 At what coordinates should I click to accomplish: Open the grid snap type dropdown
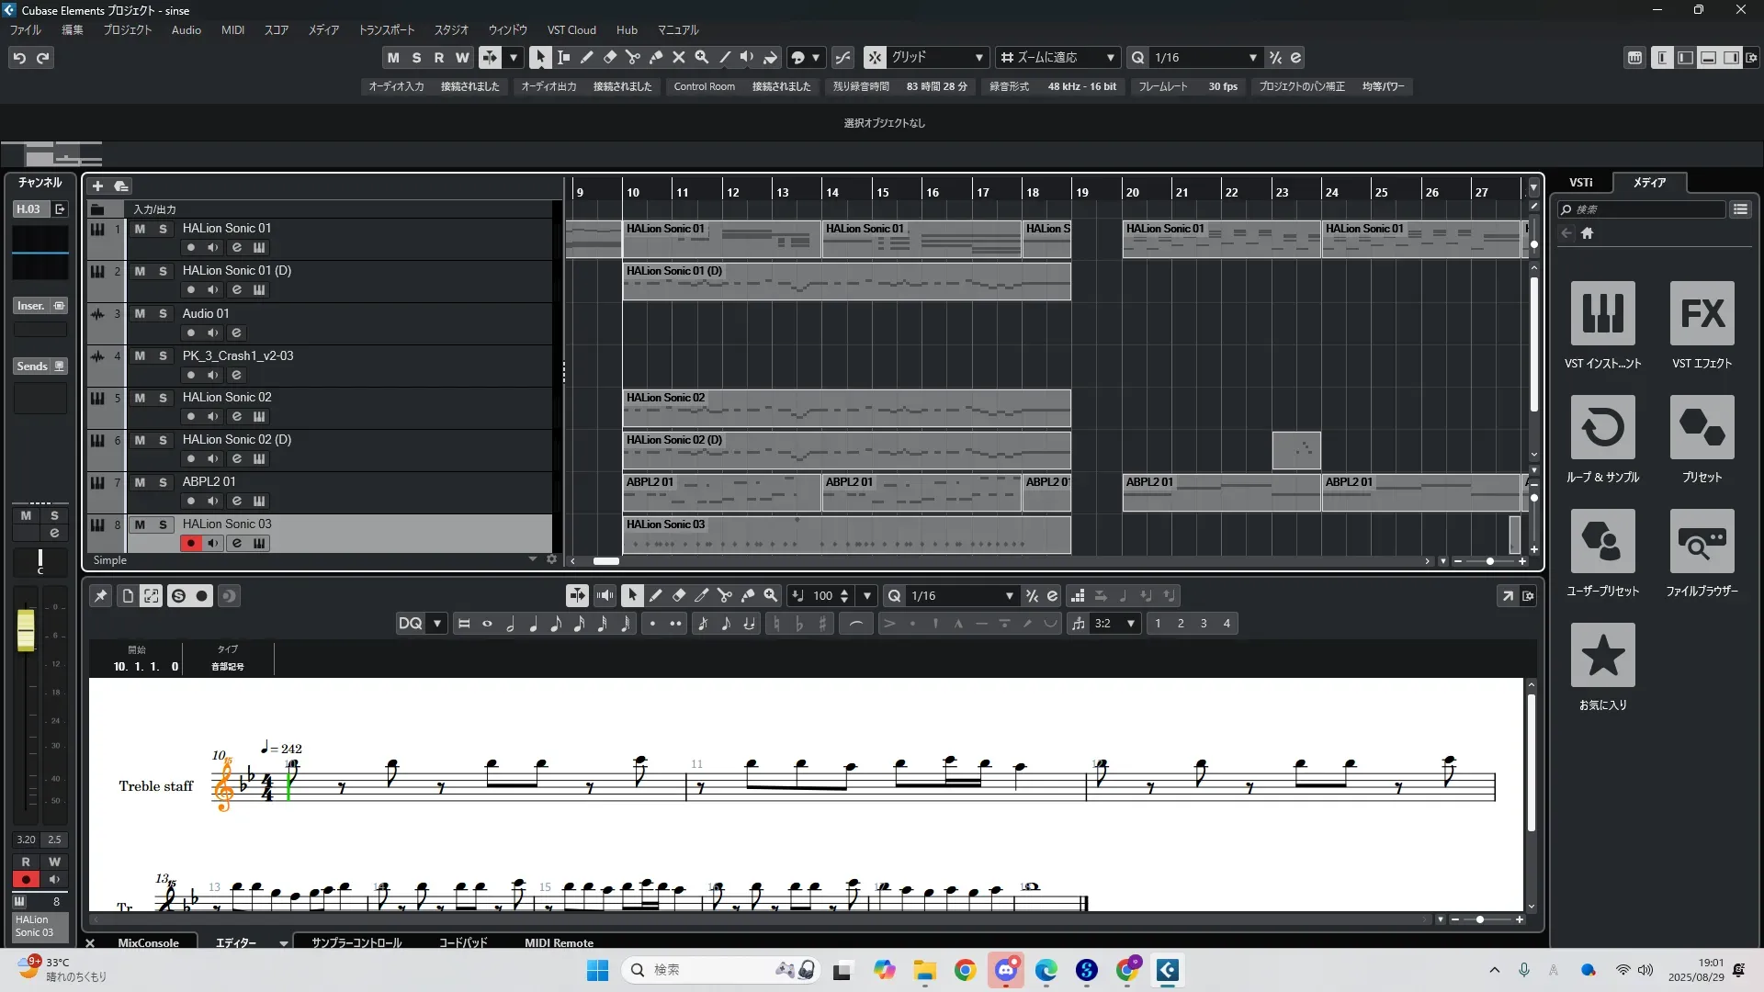pos(978,57)
